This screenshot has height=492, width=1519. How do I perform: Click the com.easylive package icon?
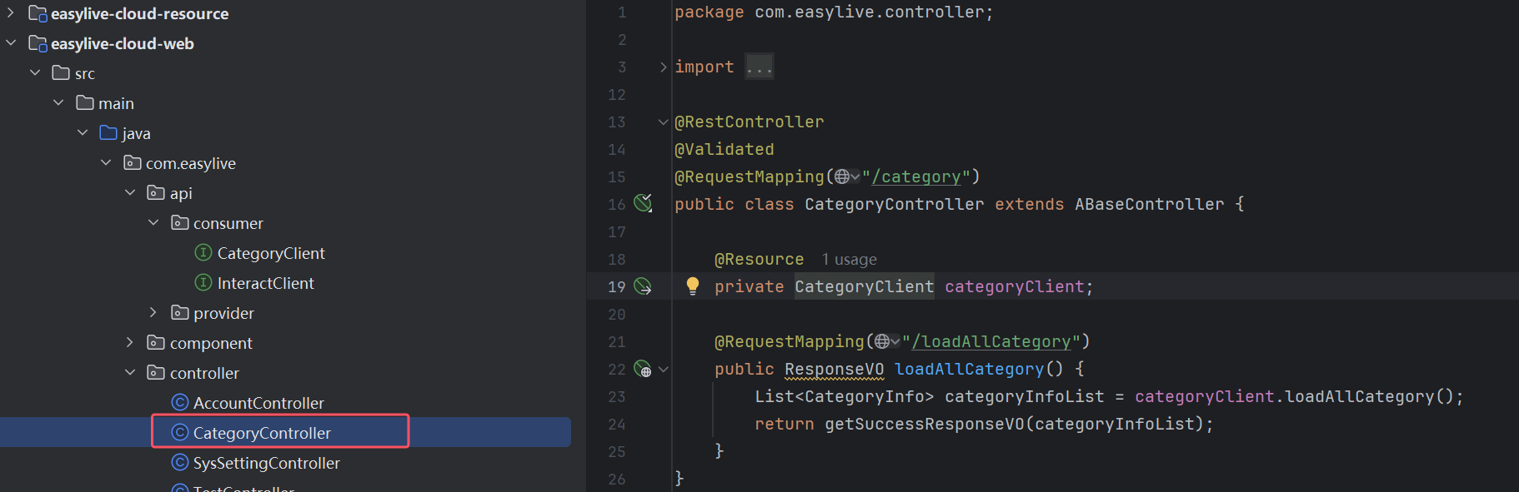(133, 163)
